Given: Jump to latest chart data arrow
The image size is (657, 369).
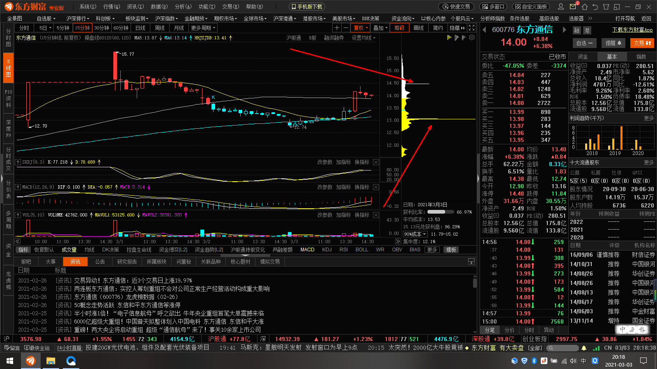Looking at the screenshot, I should pyautogui.click(x=397, y=241).
